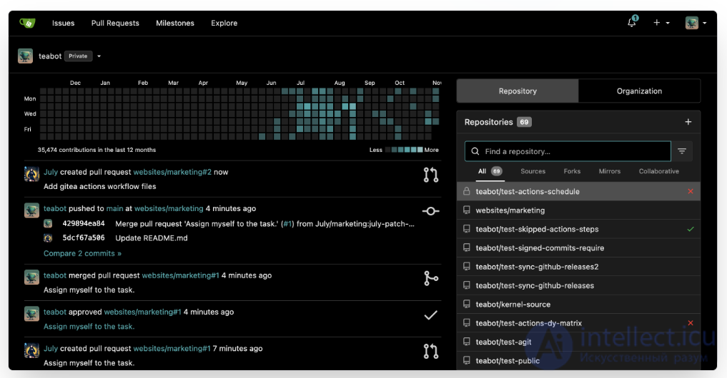This screenshot has height=378, width=727.
Task: Open Pull Requests in the top menu
Action: [115, 23]
